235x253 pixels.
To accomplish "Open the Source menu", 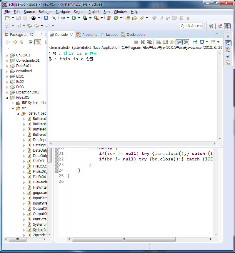I will [x=29, y=12].
